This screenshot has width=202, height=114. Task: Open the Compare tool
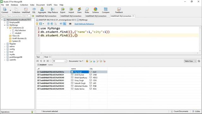click(x=106, y=10)
